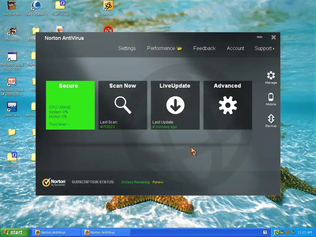
Task: Switch to second Norton AntiVirus taskbar button
Action: pyautogui.click(x=106, y=232)
